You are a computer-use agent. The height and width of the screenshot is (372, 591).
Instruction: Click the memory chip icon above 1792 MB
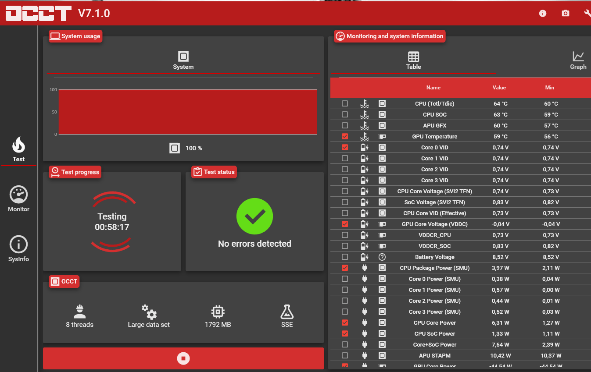pos(218,312)
